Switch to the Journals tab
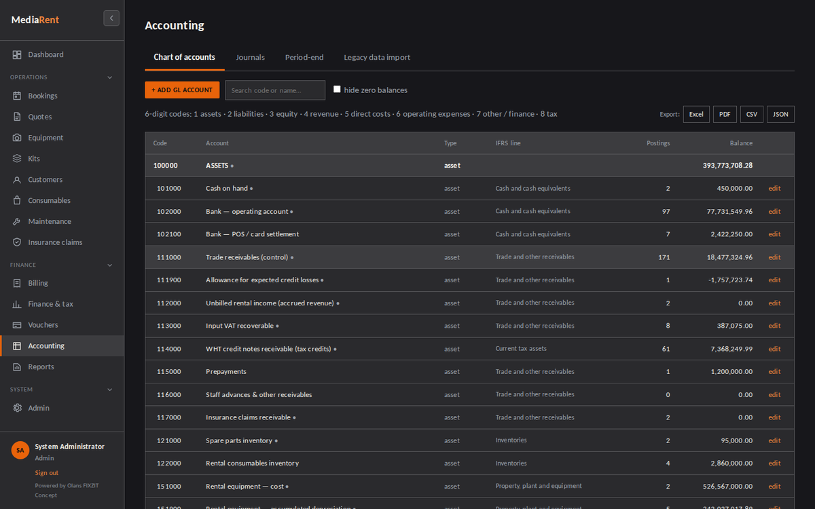This screenshot has width=815, height=509. (x=250, y=58)
